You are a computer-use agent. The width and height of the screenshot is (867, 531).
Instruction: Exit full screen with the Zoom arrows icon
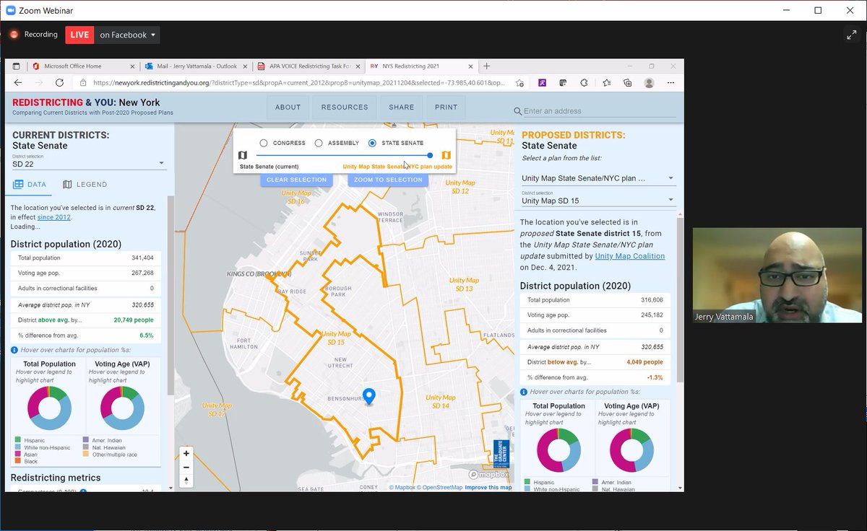(850, 35)
